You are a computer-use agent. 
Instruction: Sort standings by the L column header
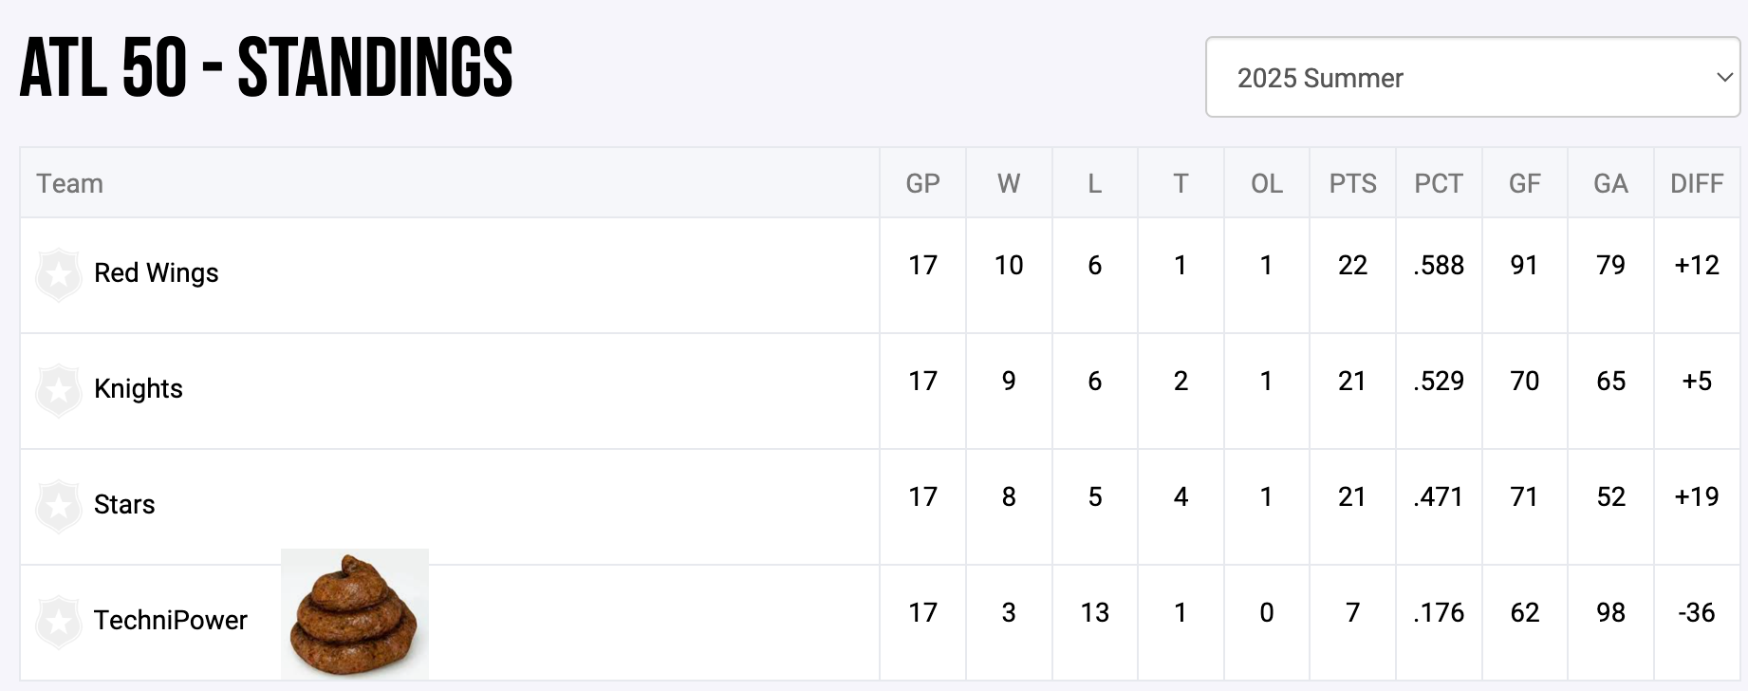pyautogui.click(x=1094, y=183)
